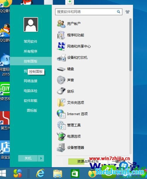Click the search software and network field

click(88, 12)
